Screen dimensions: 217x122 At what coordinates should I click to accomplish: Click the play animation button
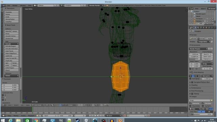point(98,116)
